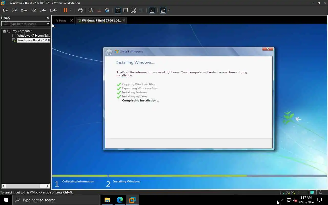Click the Unity mode toolbar icon

pyautogui.click(x=141, y=10)
